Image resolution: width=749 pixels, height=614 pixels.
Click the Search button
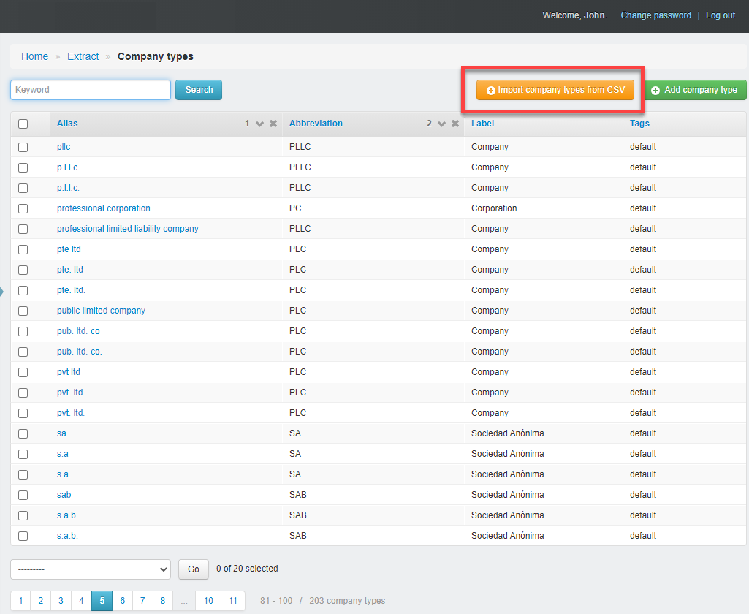coord(199,90)
